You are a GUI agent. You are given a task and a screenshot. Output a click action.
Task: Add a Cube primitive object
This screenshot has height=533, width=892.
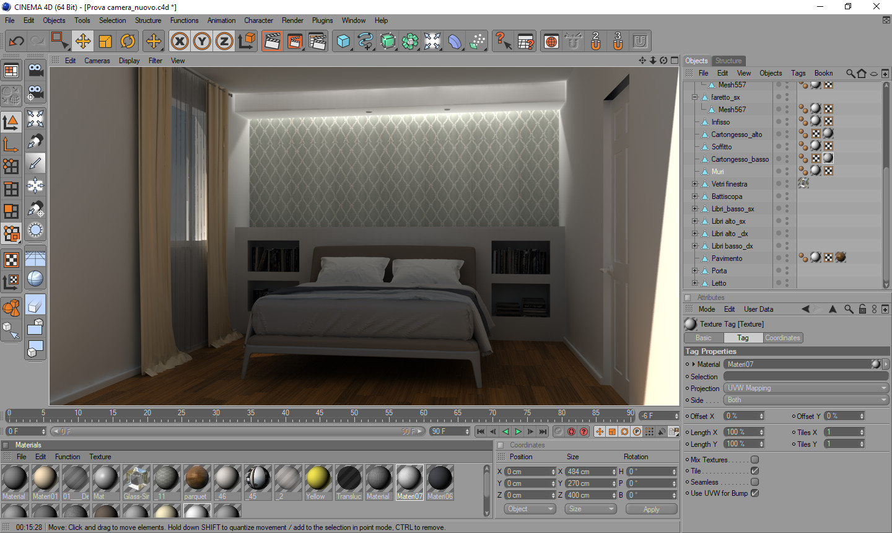(x=343, y=42)
